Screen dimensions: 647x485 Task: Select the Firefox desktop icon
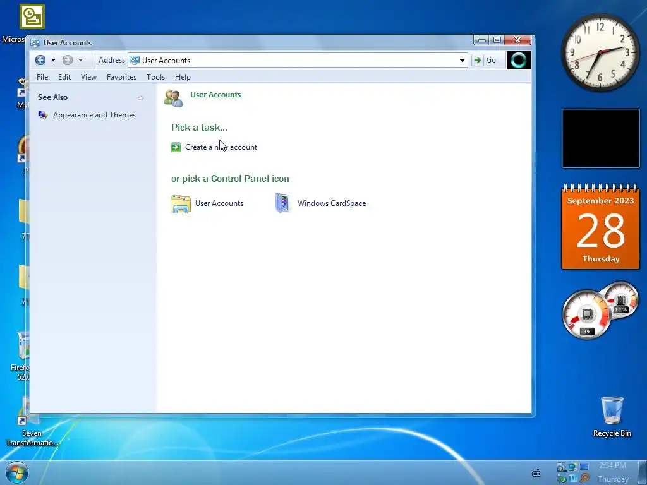coord(21,356)
